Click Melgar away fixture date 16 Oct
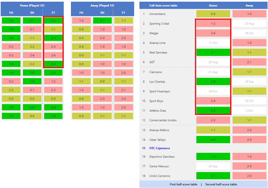This screenshot has height=188, width=268. [249, 33]
